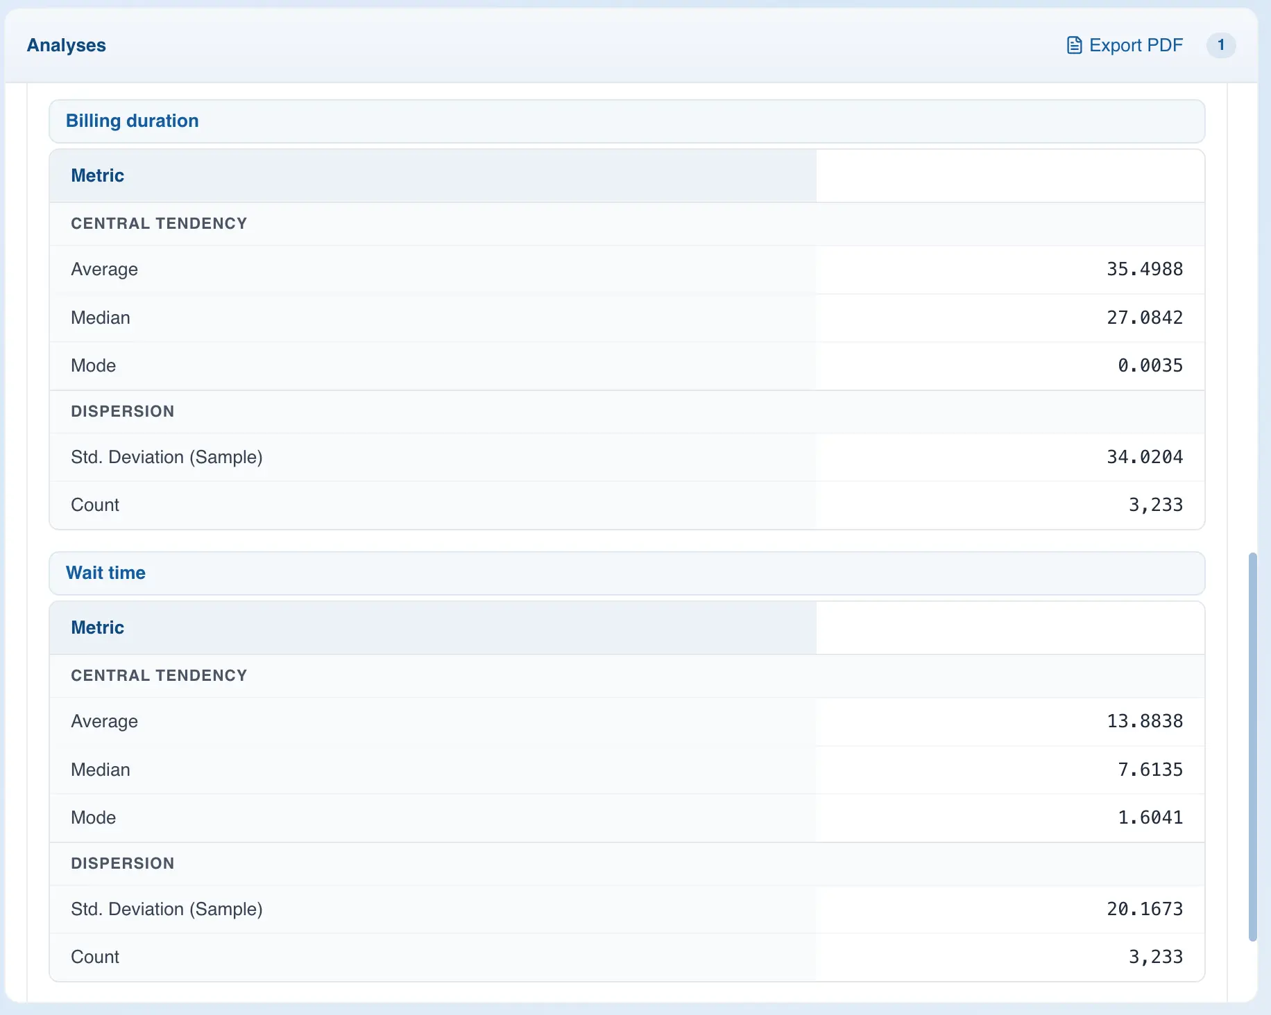The image size is (1271, 1015).
Task: Open the Export PDF link
Action: [1136, 44]
